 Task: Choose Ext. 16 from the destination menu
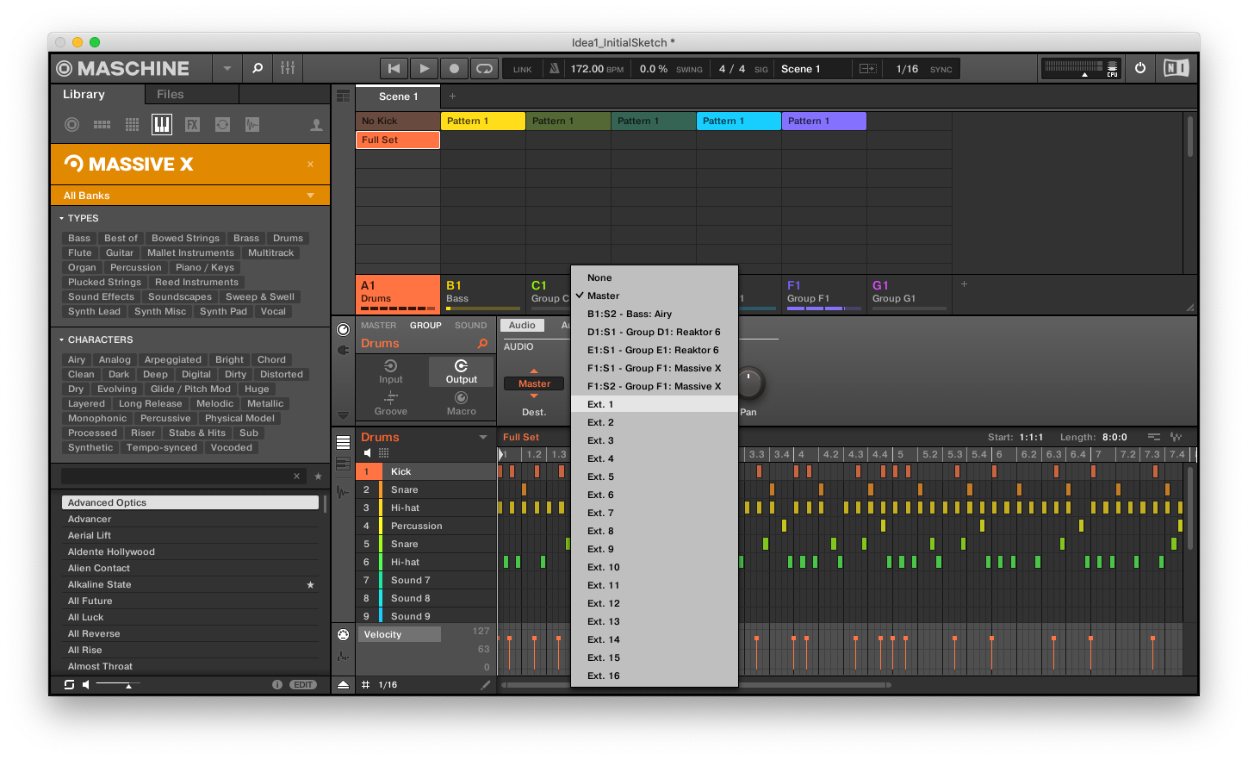[655, 676]
